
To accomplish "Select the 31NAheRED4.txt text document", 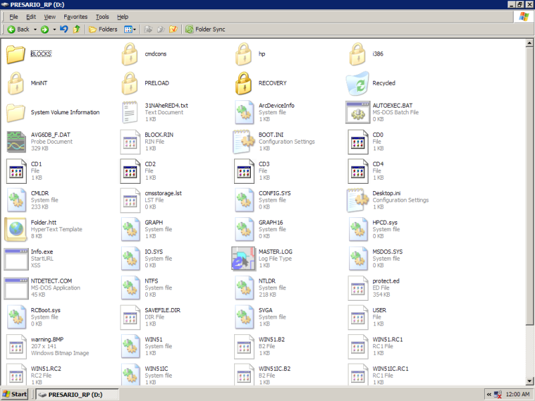I will (x=130, y=112).
